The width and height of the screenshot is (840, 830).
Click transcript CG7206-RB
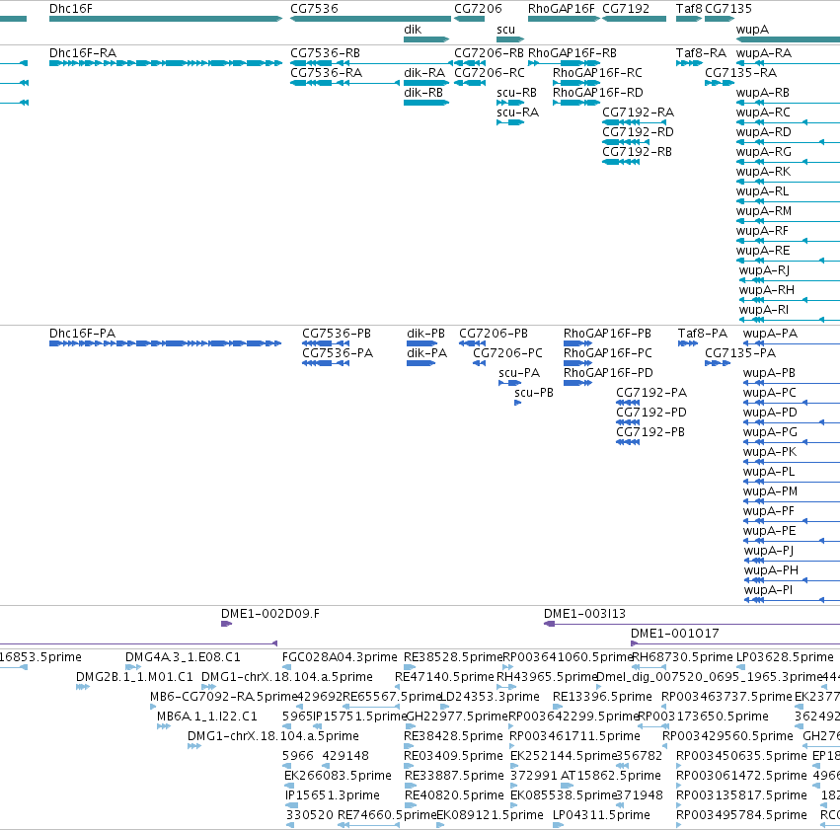[x=470, y=63]
